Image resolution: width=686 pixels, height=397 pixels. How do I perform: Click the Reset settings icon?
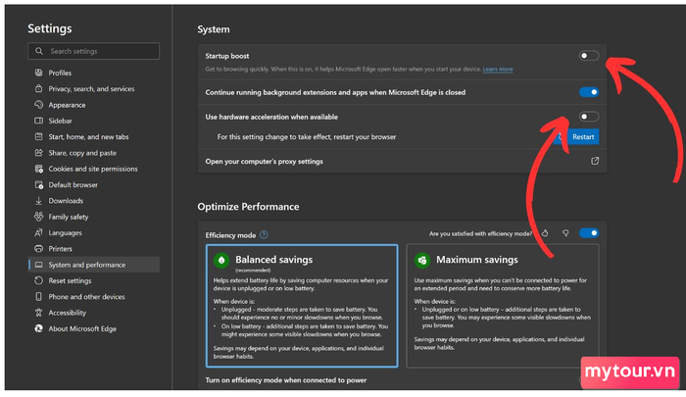point(38,280)
